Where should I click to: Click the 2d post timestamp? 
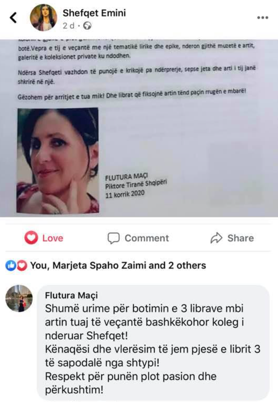(69, 26)
